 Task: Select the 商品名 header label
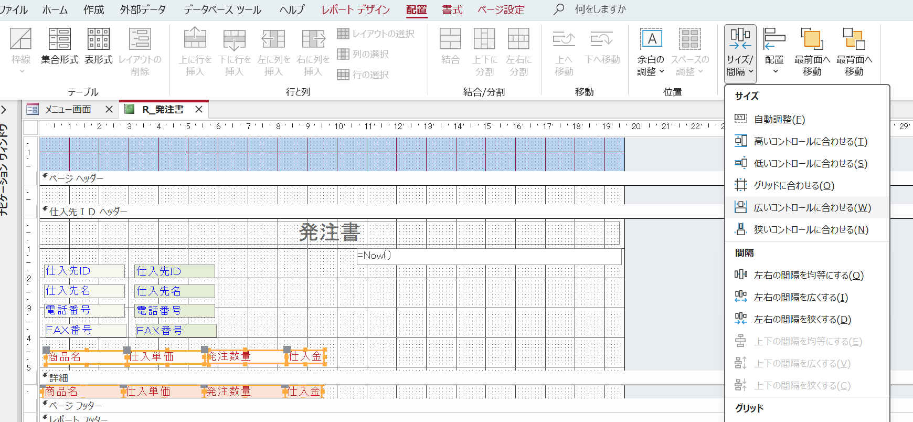(86, 357)
